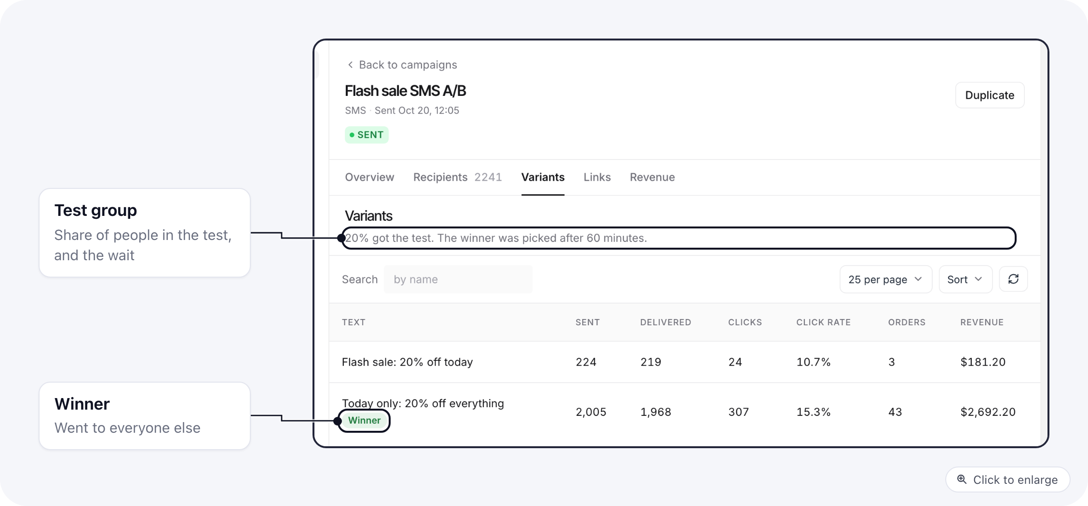1088x506 pixels.
Task: Switch to the Overview tab
Action: (x=369, y=177)
